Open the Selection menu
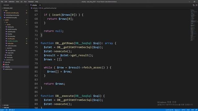Image resolution: width=198 pixels, height=111 pixels. coord(11,2)
